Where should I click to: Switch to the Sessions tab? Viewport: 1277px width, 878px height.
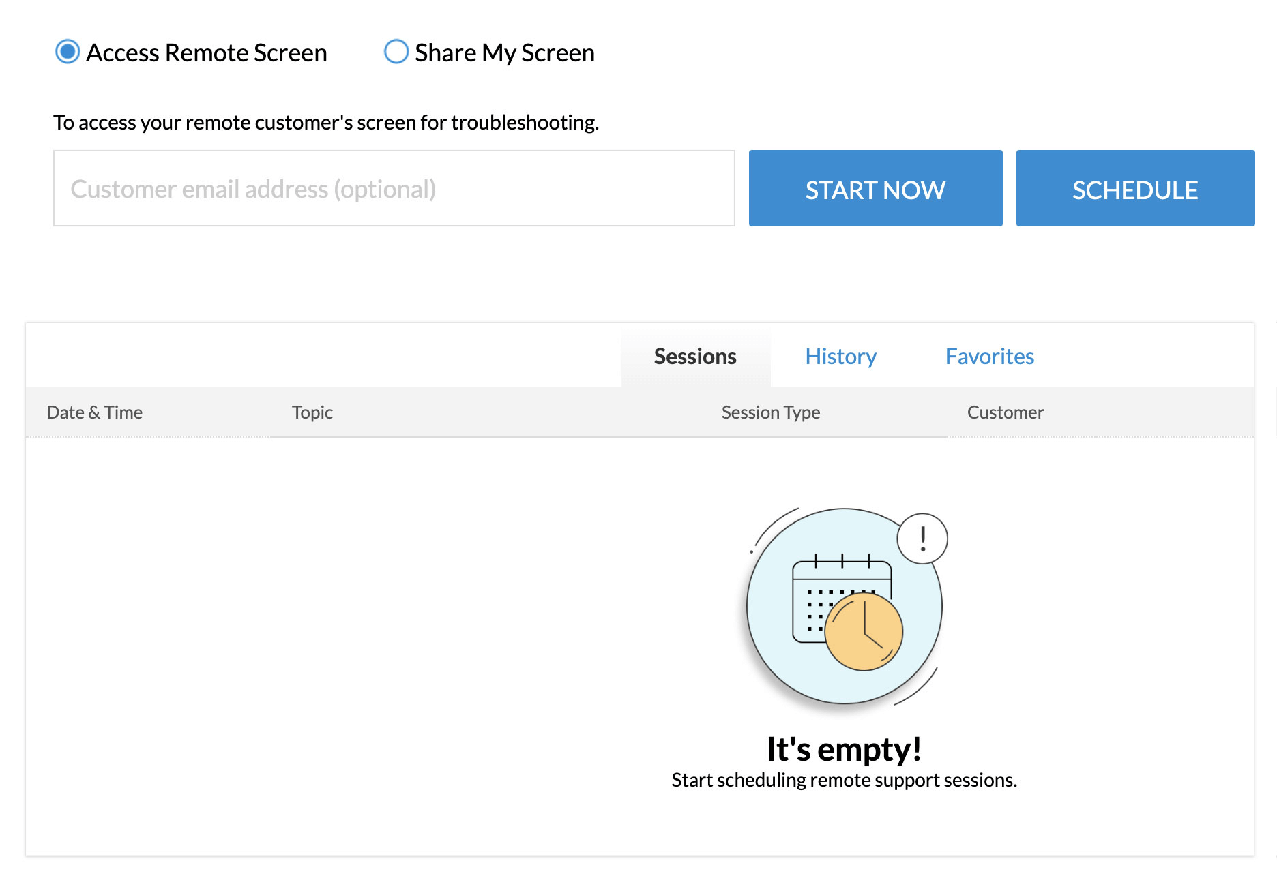tap(694, 357)
